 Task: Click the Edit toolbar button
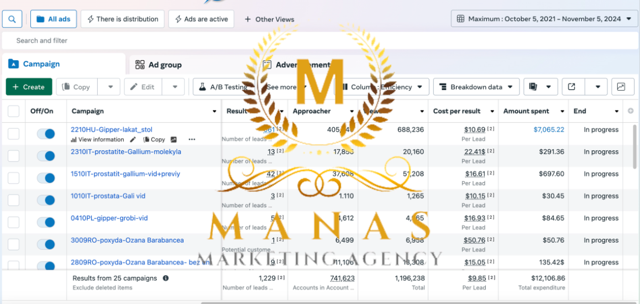(x=143, y=87)
